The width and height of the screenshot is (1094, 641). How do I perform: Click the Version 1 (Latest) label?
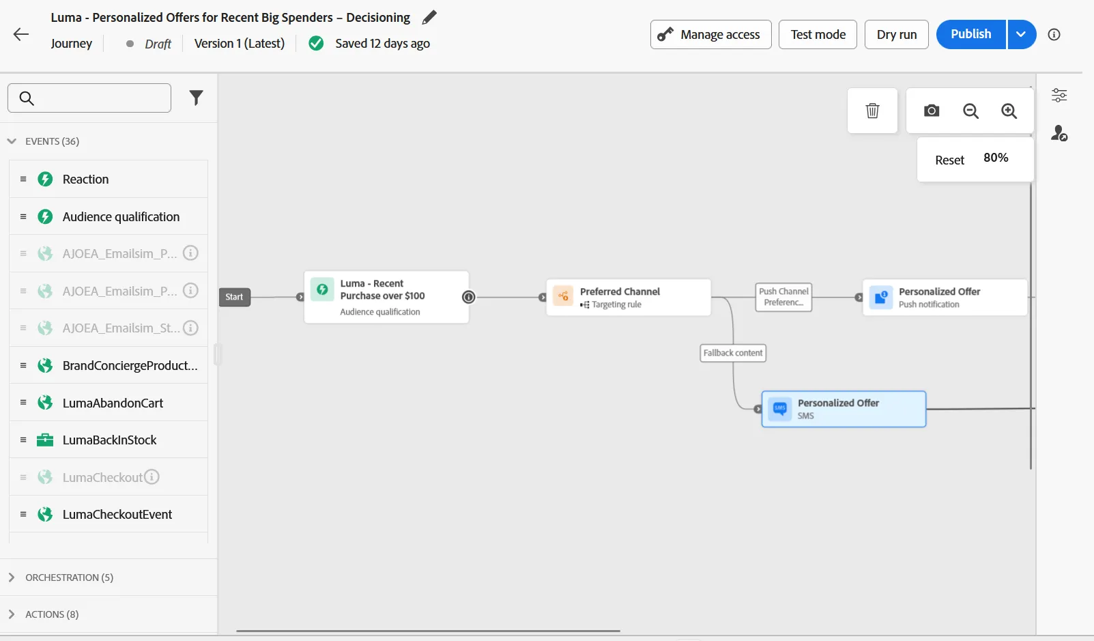tap(240, 44)
